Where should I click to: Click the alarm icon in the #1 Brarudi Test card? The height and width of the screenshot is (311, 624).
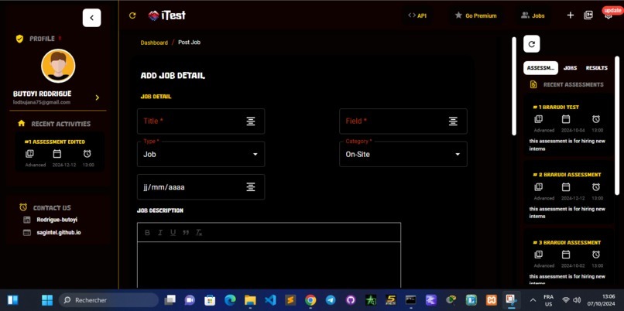pyautogui.click(x=596, y=119)
